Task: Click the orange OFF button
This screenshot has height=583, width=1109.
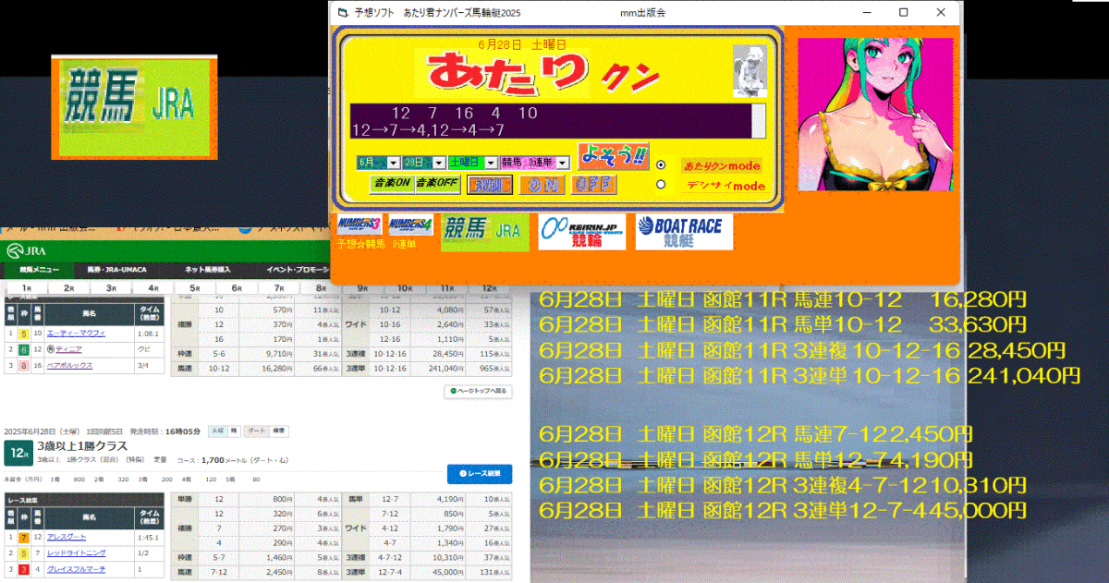Action: pos(593,185)
